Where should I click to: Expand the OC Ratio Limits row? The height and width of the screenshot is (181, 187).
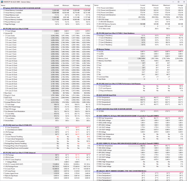pyautogui.click(x=97, y=29)
